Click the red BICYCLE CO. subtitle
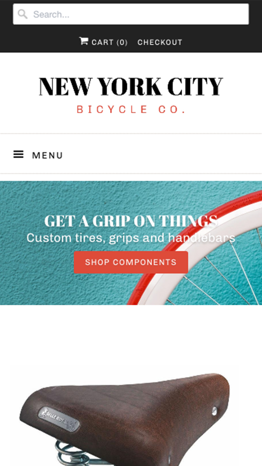262x466 pixels. point(131,109)
